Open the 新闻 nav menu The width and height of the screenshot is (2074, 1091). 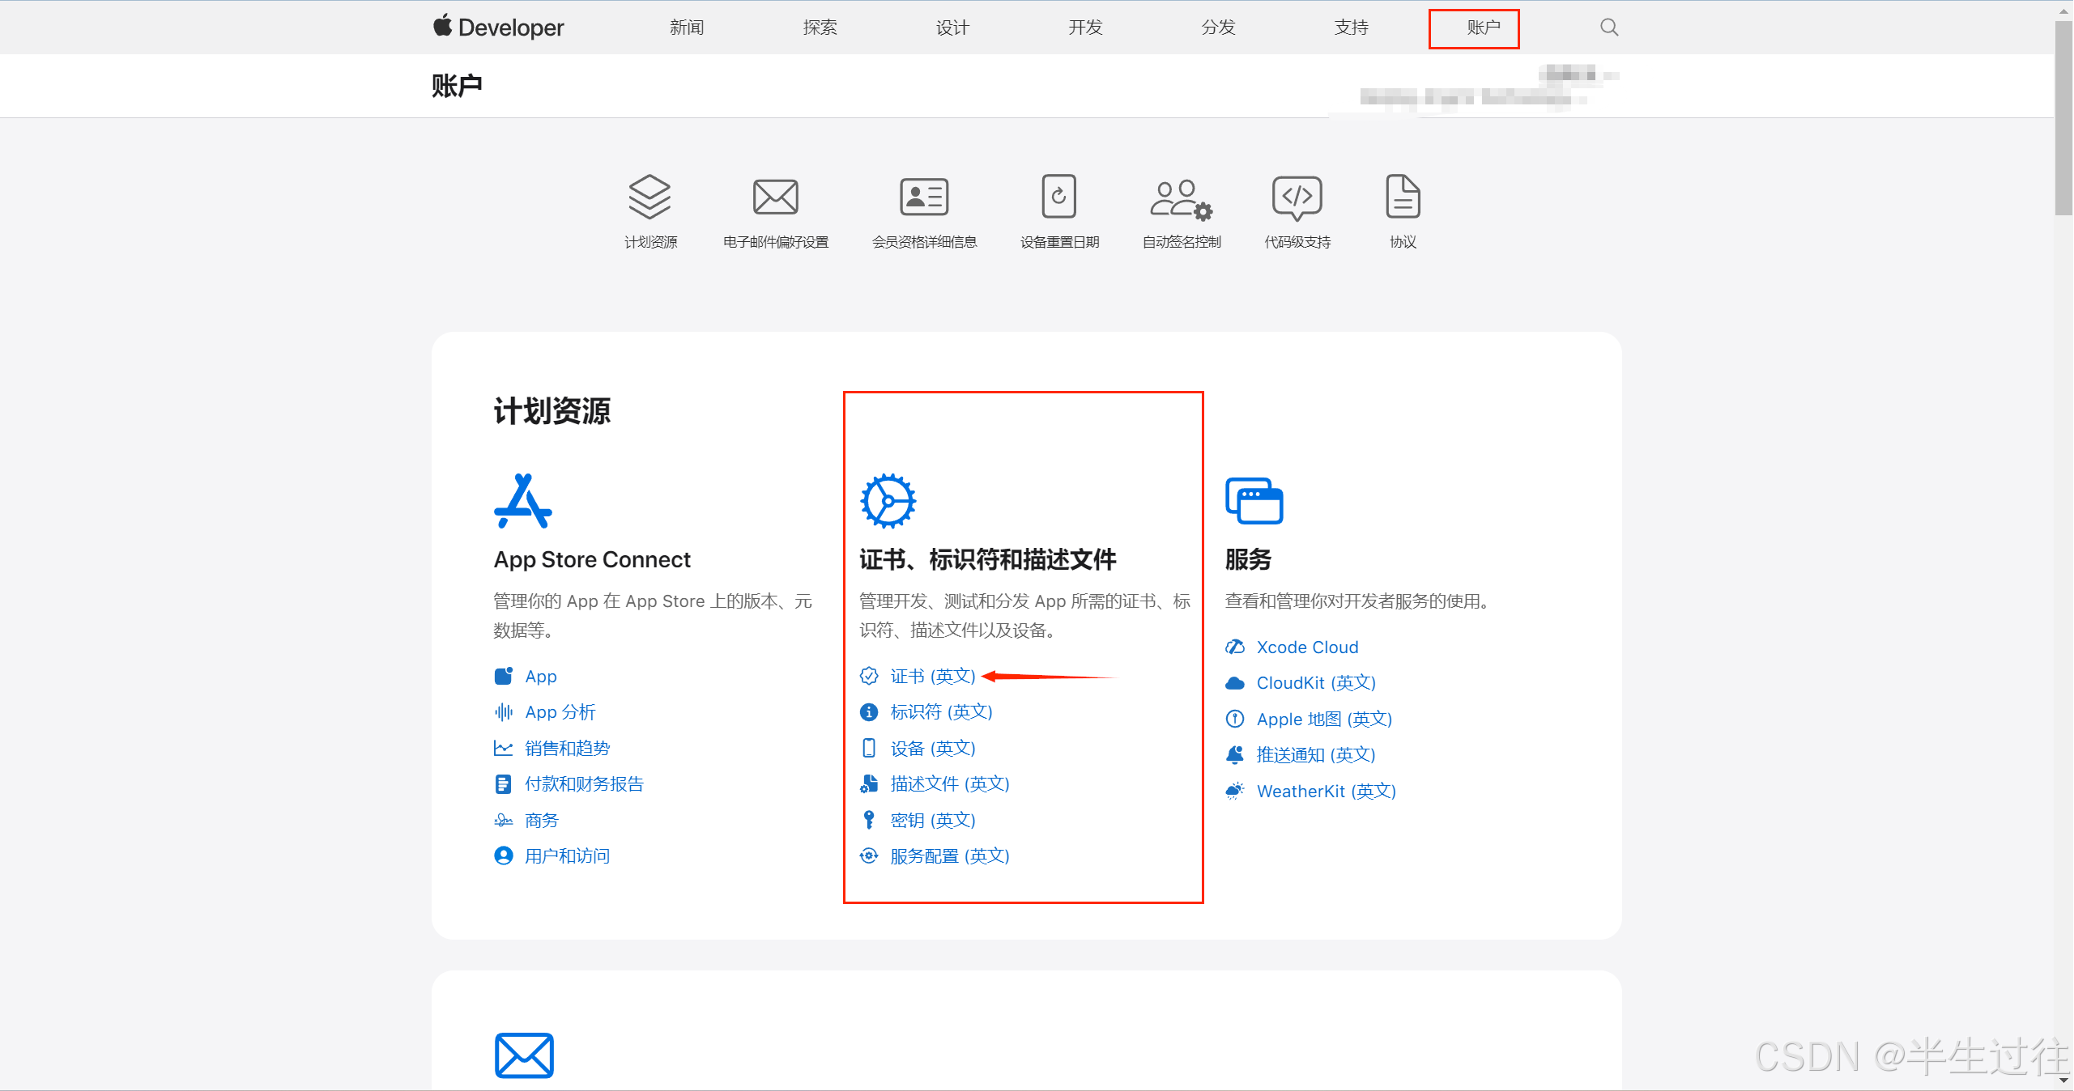(x=687, y=28)
